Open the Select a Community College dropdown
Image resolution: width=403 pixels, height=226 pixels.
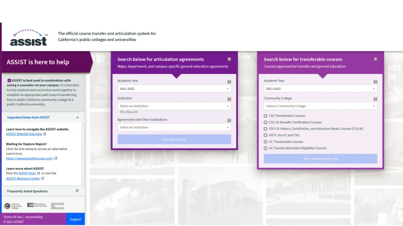pyautogui.click(x=320, y=106)
